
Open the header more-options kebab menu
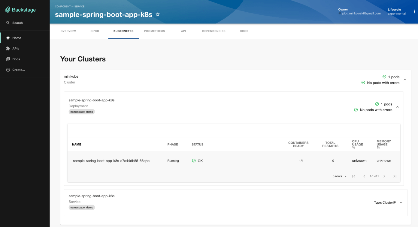[x=414, y=12]
